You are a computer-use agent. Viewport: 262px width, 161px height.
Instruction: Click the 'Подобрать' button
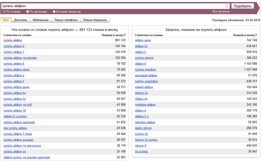coord(243,6)
